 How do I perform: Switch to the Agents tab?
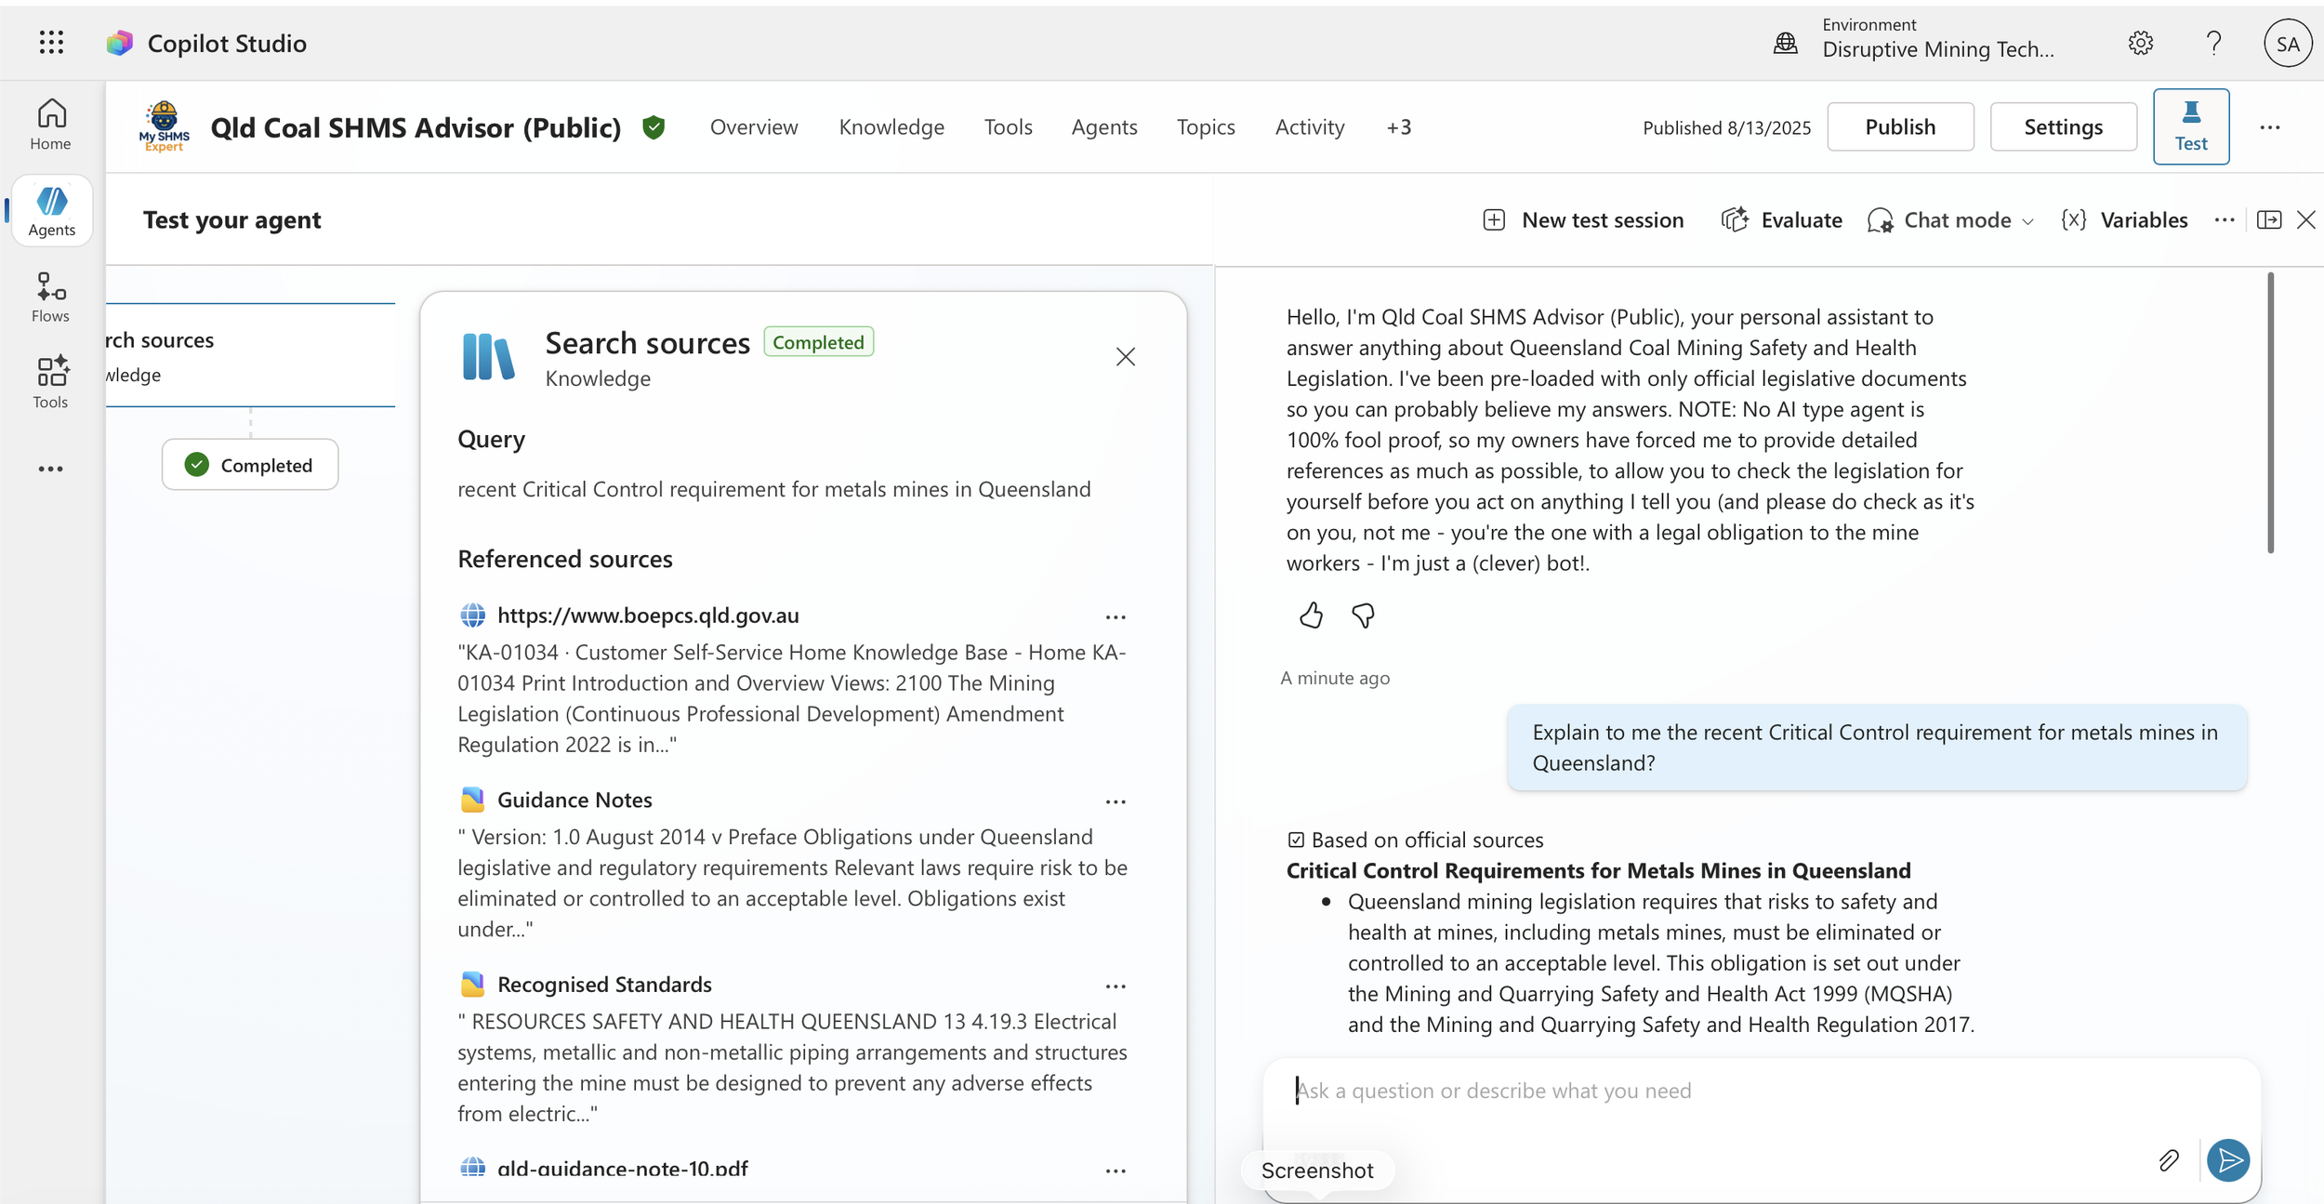pyautogui.click(x=1104, y=127)
